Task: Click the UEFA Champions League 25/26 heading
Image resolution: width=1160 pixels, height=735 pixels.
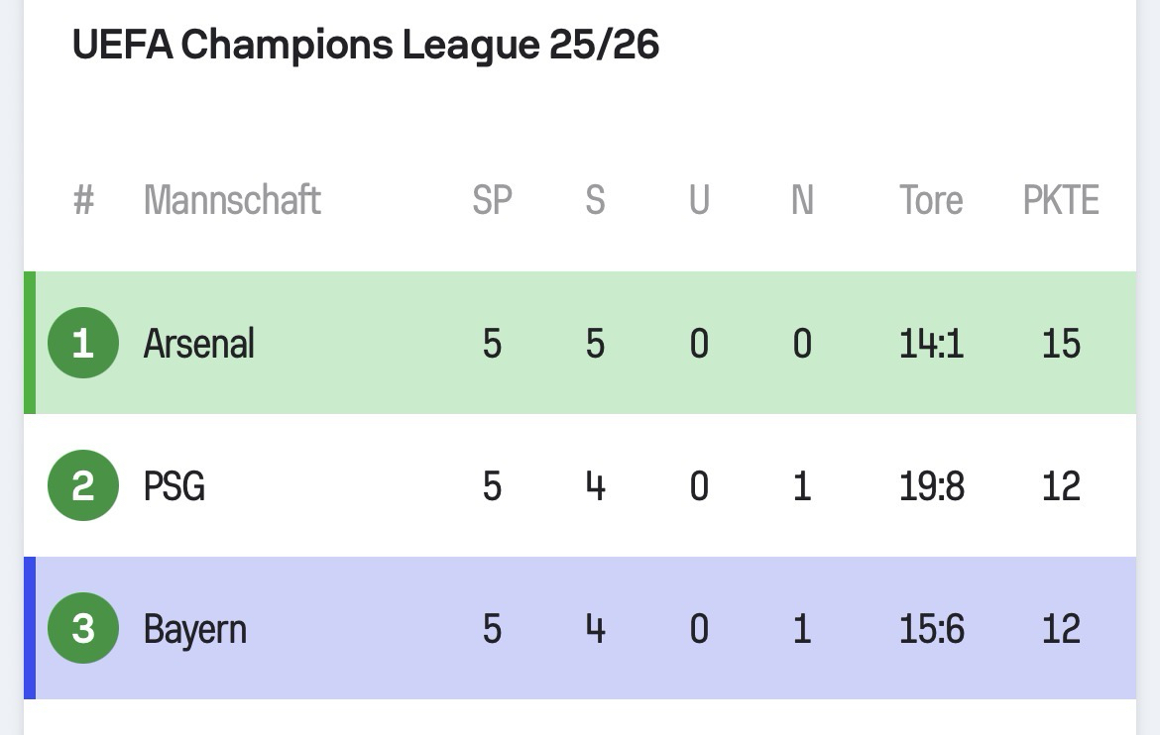Action: [x=366, y=46]
